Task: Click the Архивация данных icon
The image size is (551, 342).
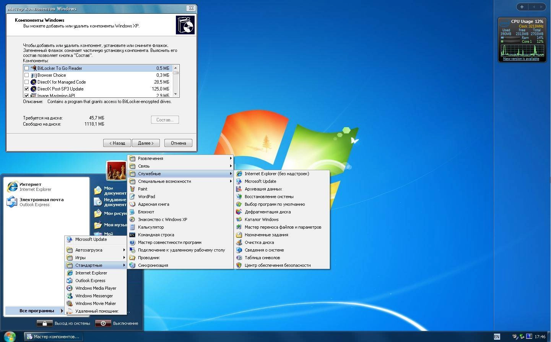Action: point(239,189)
